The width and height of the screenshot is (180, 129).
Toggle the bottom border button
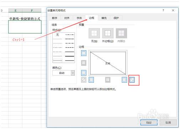pyautogui.click(x=84, y=73)
